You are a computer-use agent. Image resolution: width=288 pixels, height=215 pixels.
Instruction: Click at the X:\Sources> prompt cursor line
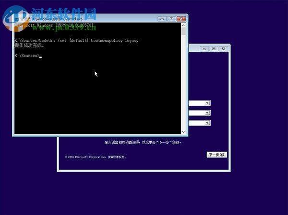coord(29,56)
